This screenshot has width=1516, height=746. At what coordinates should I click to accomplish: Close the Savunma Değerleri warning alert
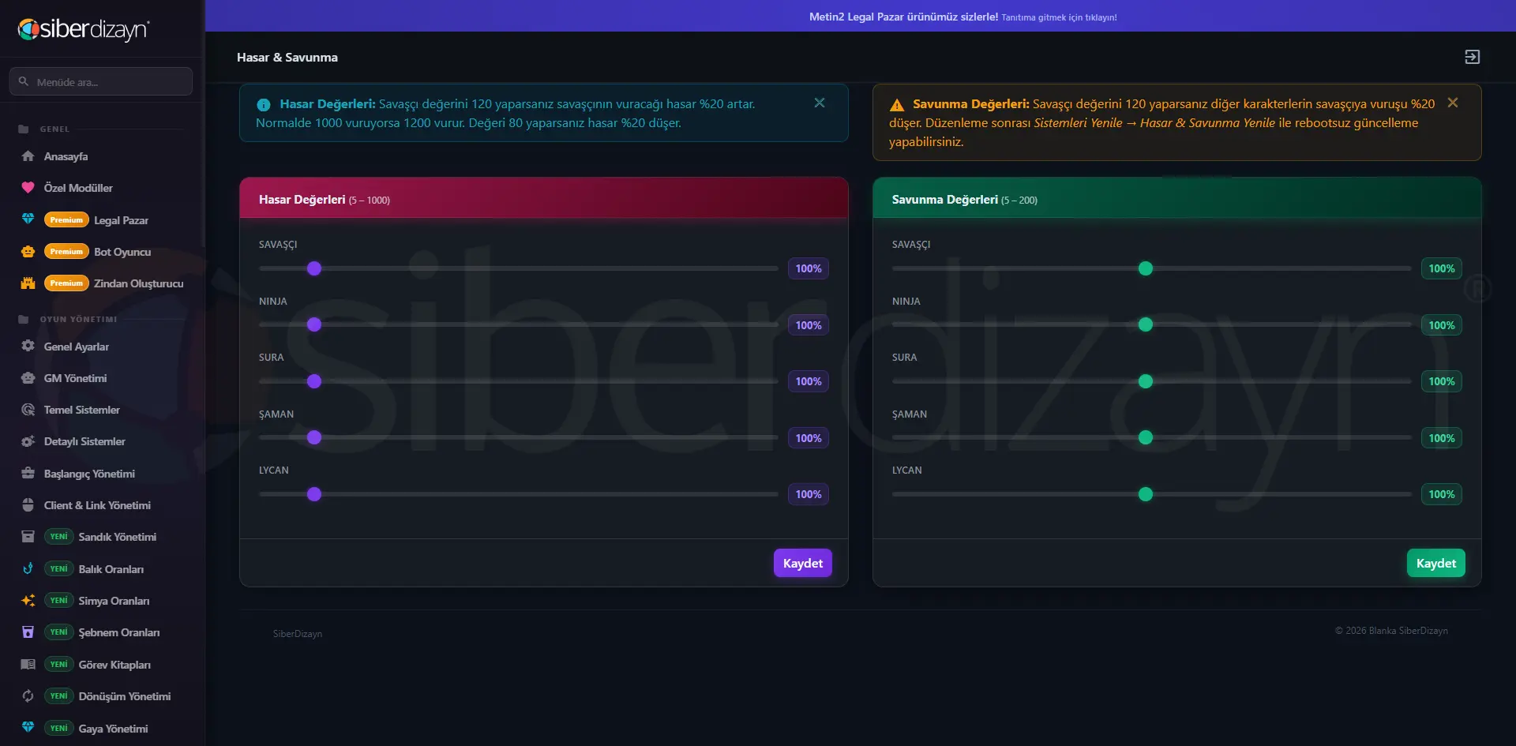pyautogui.click(x=1453, y=103)
